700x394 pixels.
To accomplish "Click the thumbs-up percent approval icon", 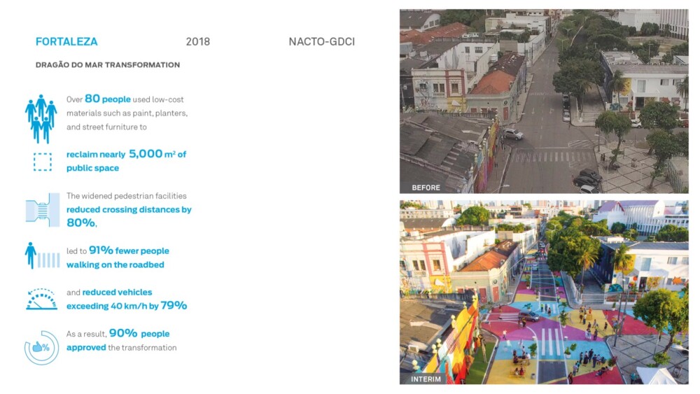I will tap(41, 347).
